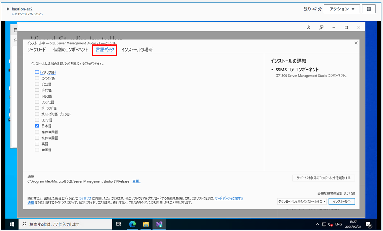This screenshot has height=231, width=383.
Task: Toggle the Visual Studio Installer theme moon icon
Action: coord(308,28)
